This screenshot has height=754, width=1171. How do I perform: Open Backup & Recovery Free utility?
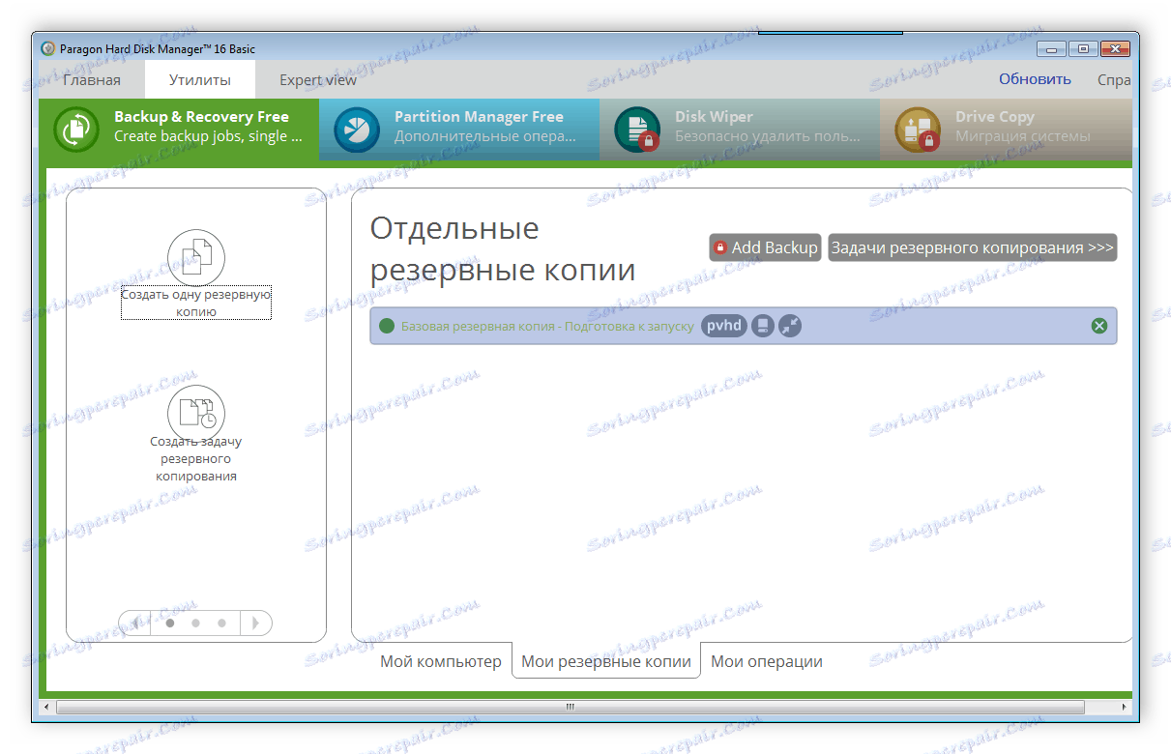[x=179, y=129]
